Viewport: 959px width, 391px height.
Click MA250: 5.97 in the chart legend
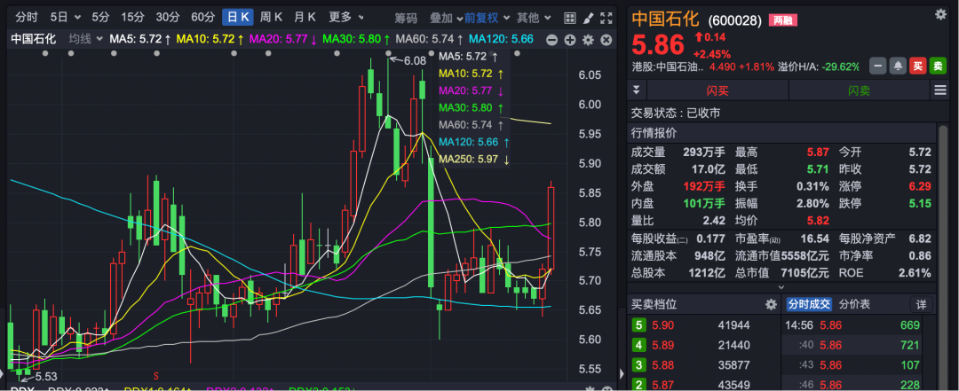474,160
